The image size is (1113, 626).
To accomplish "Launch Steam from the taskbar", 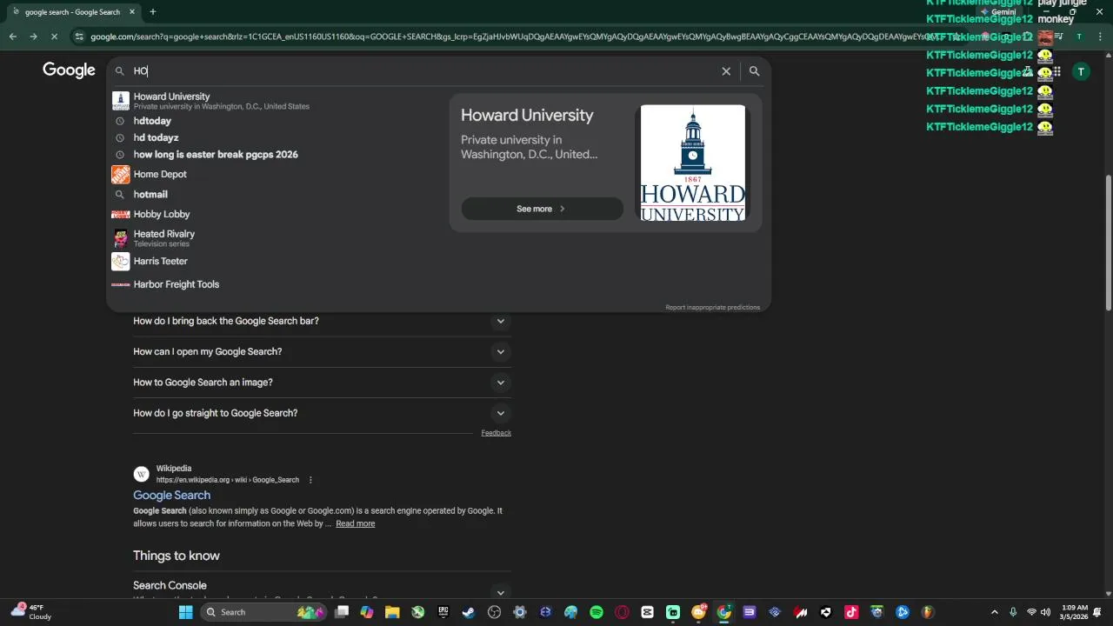I will (468, 612).
